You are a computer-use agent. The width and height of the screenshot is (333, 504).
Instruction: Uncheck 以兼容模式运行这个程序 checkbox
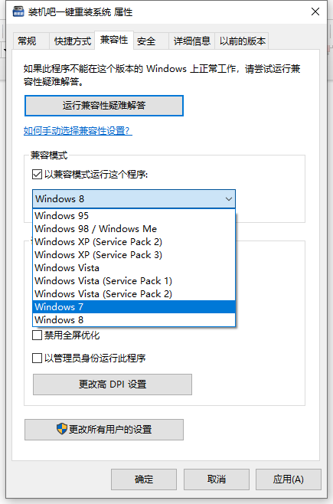pos(37,175)
